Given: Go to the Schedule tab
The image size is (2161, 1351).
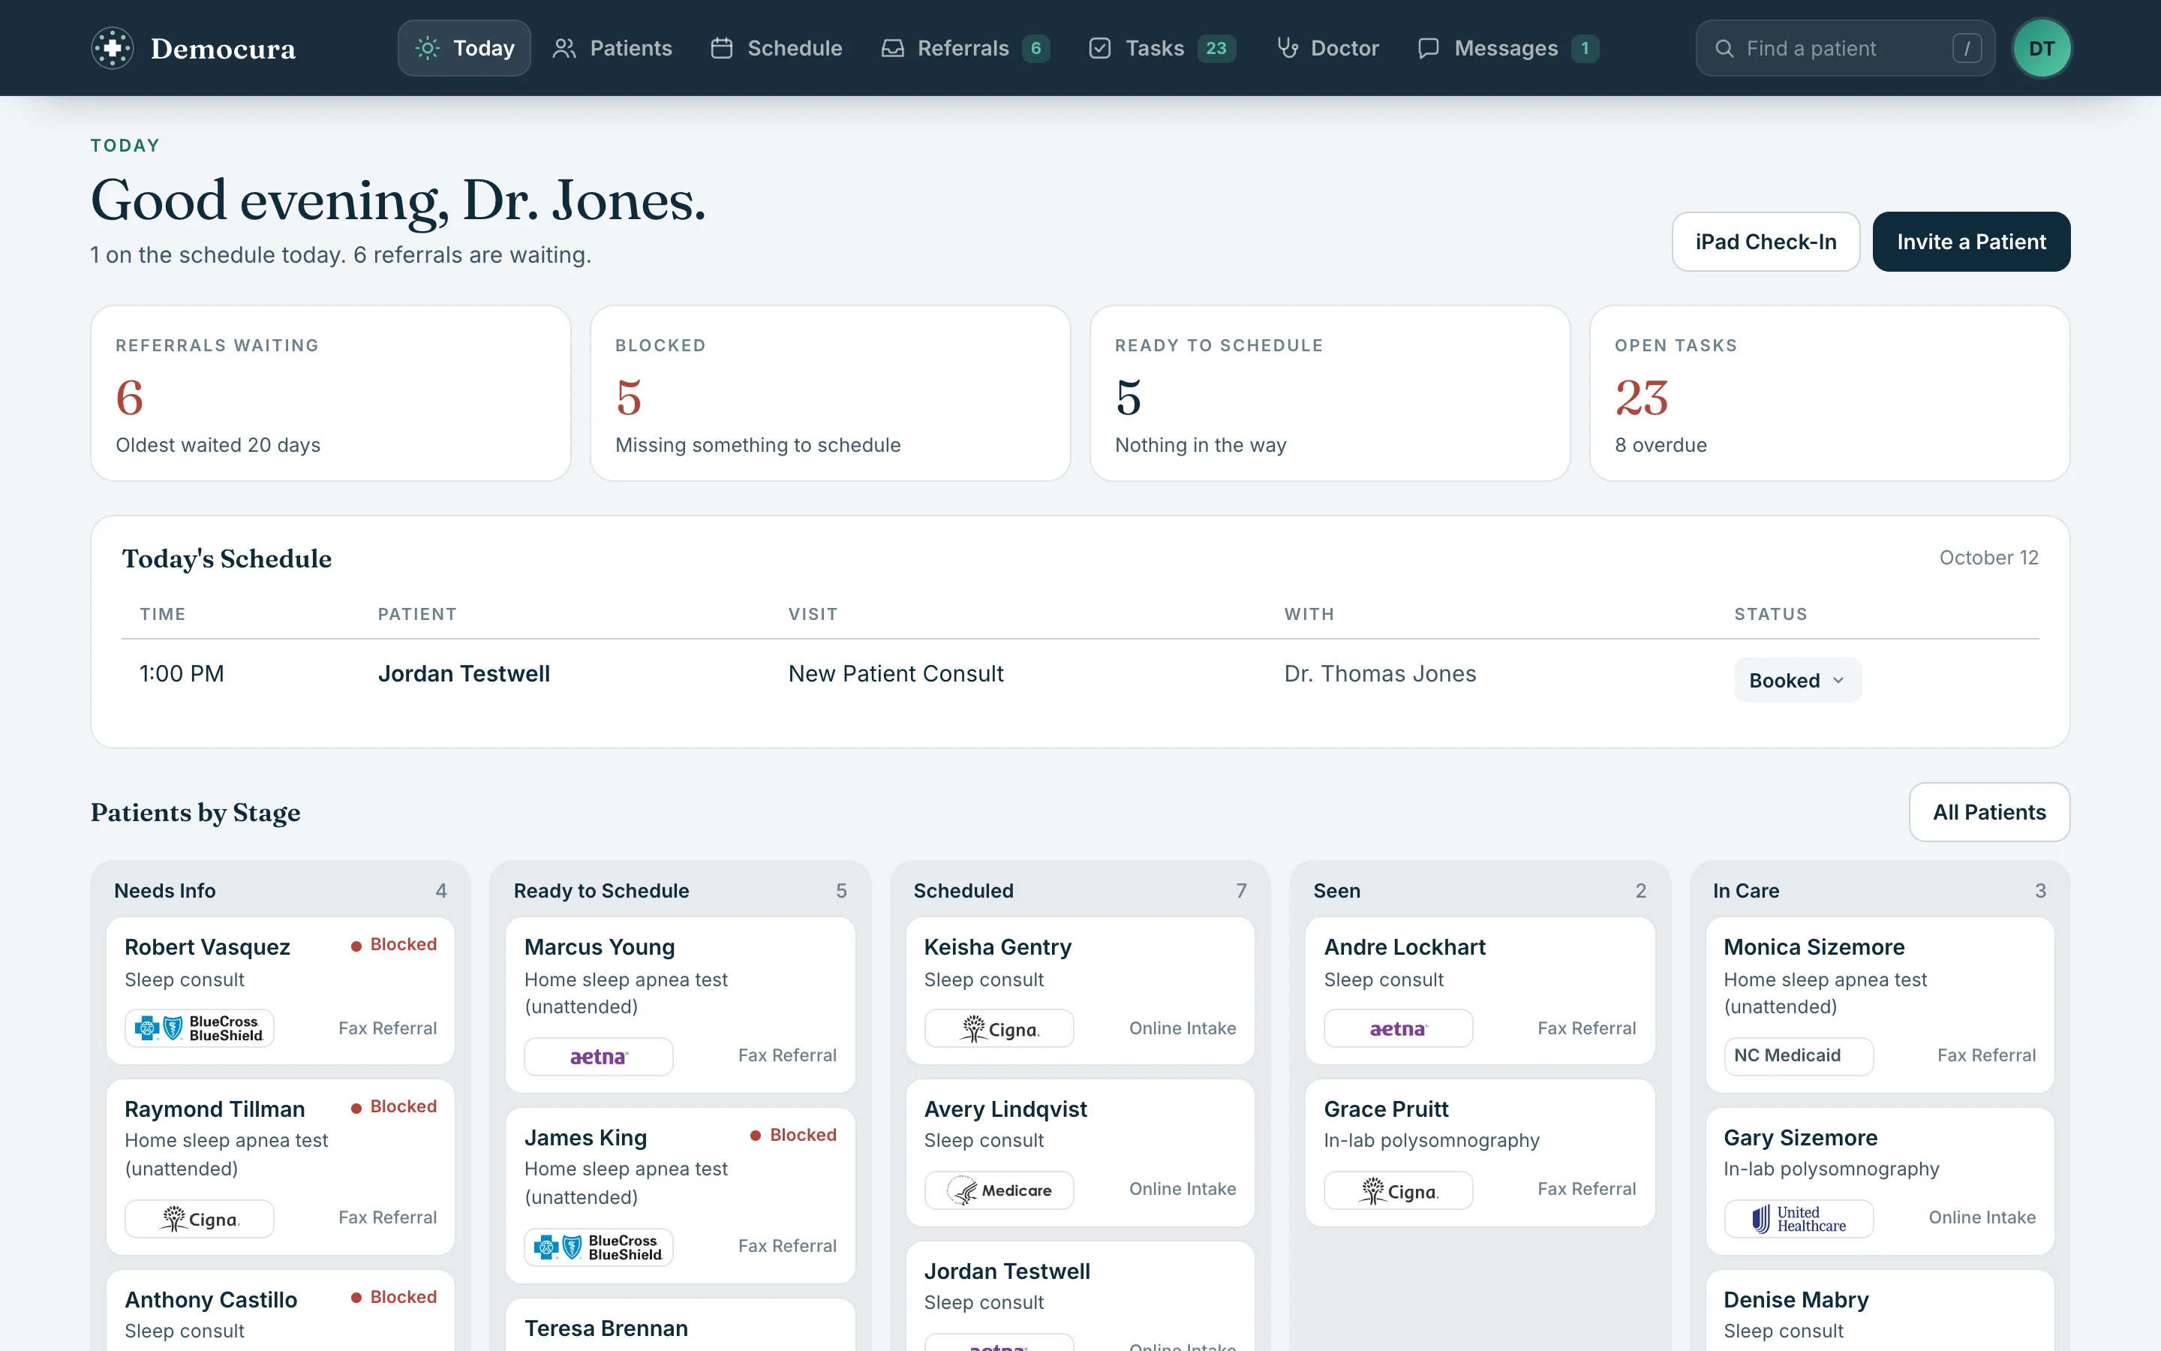Looking at the screenshot, I should (777, 48).
